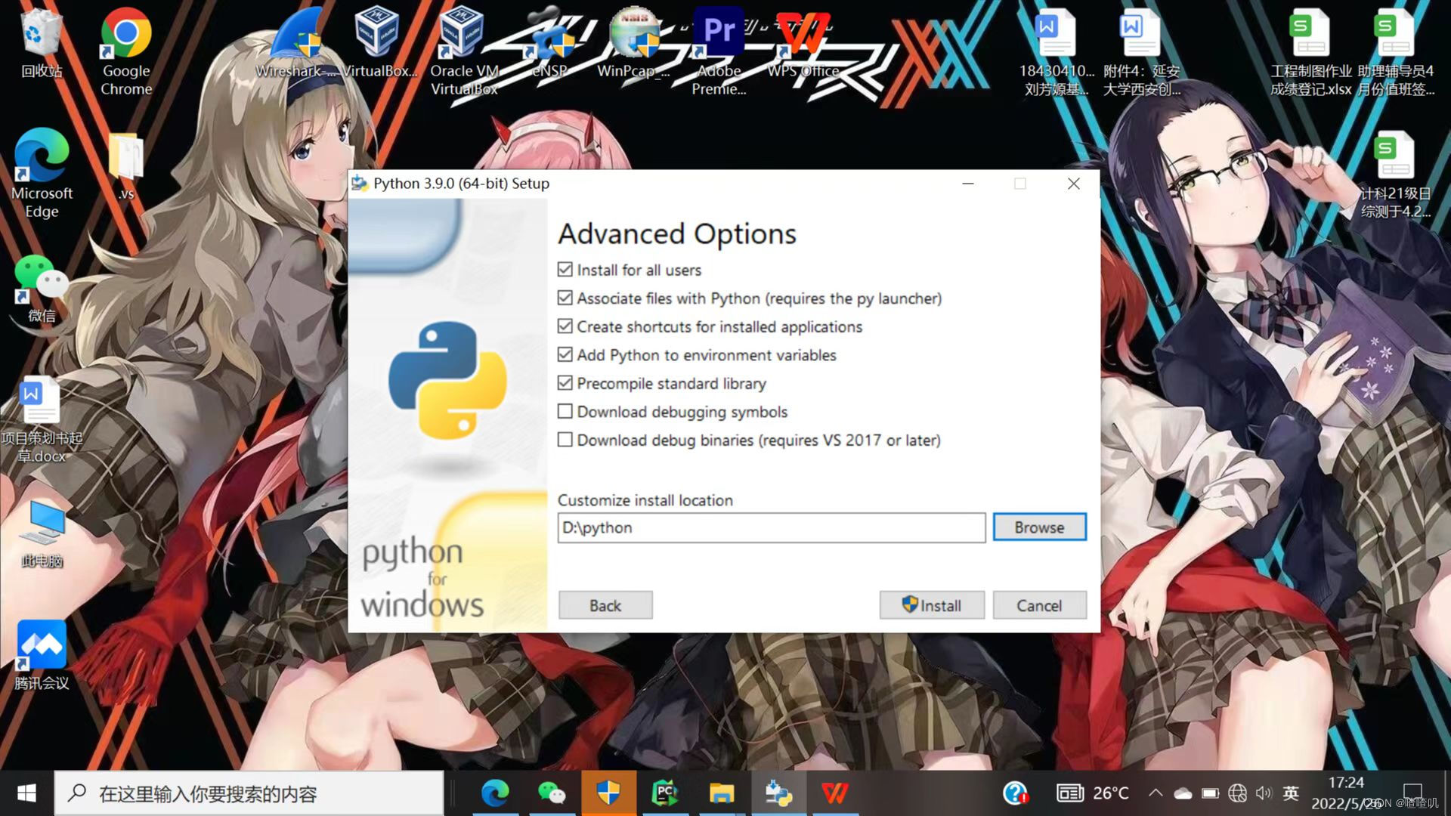Screen dimensions: 1451x816
Task: Click the Browse button
Action: coord(1039,527)
